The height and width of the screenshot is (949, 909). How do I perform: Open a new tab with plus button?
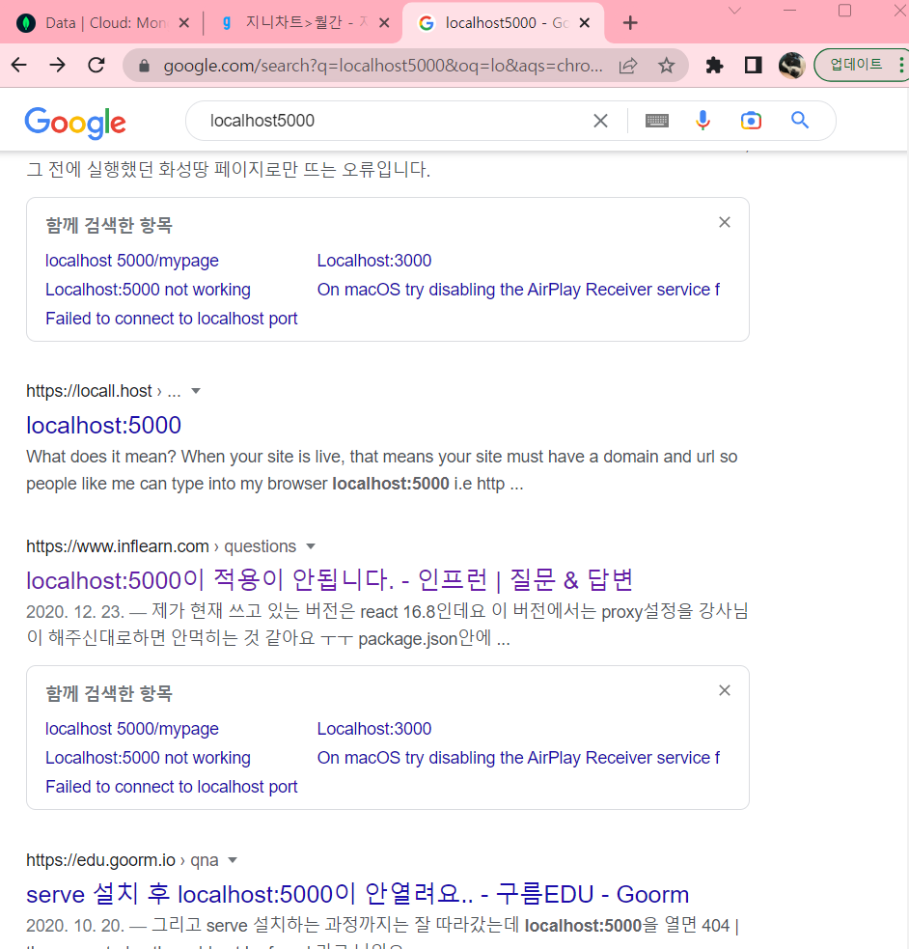(x=630, y=23)
